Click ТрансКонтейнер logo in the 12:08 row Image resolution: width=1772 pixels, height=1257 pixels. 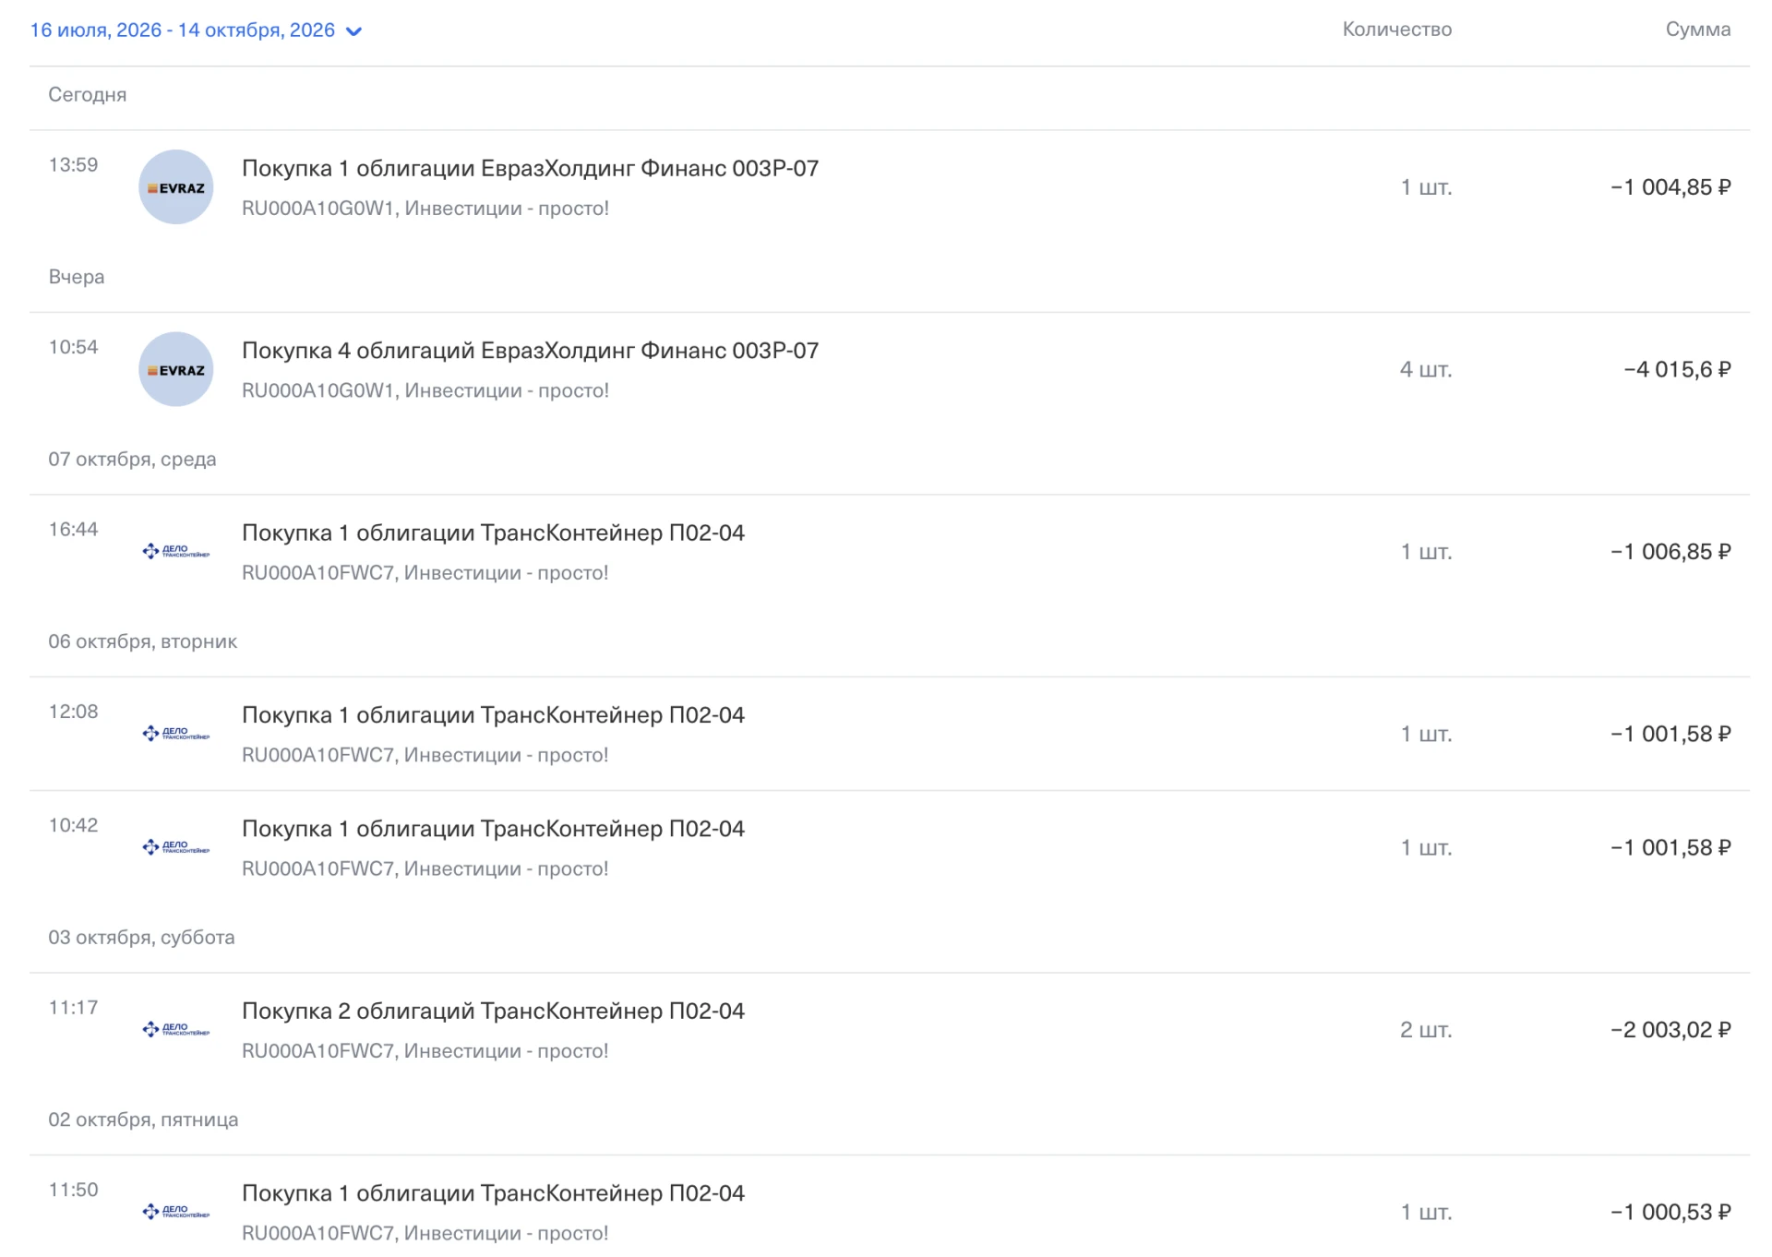tap(176, 734)
